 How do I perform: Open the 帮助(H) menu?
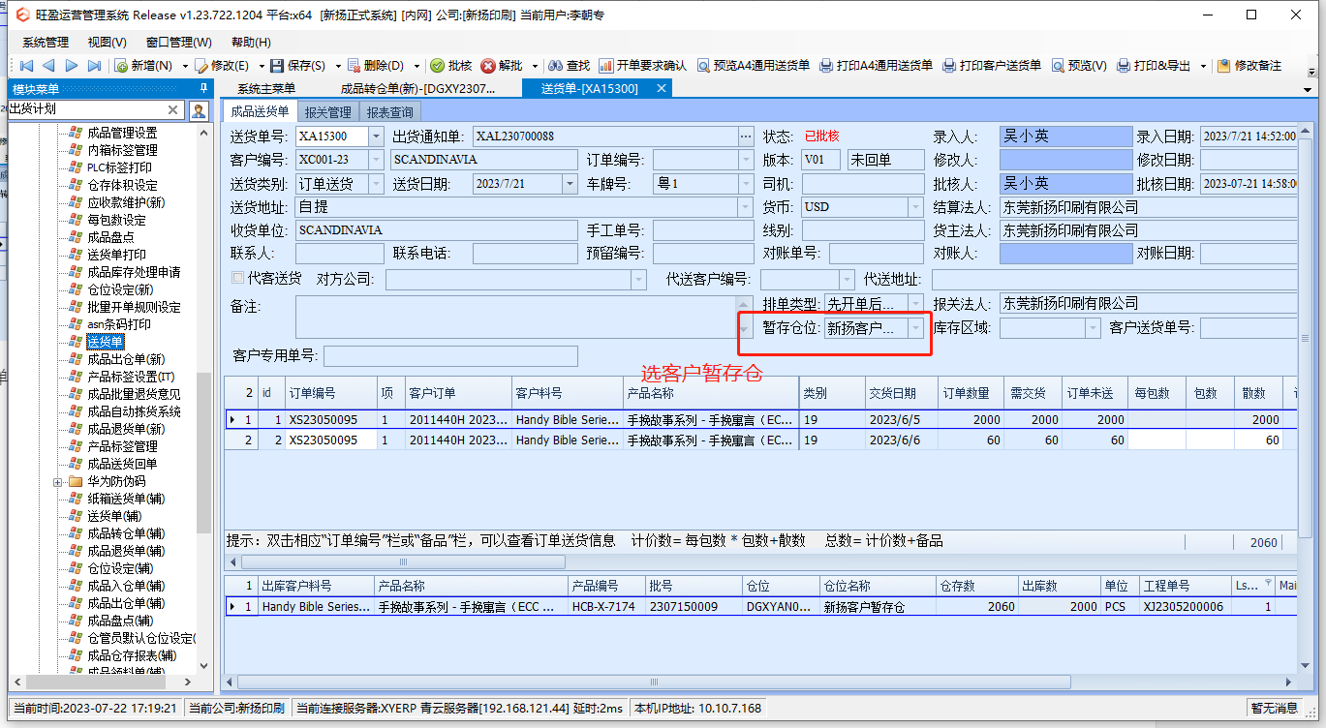point(251,43)
